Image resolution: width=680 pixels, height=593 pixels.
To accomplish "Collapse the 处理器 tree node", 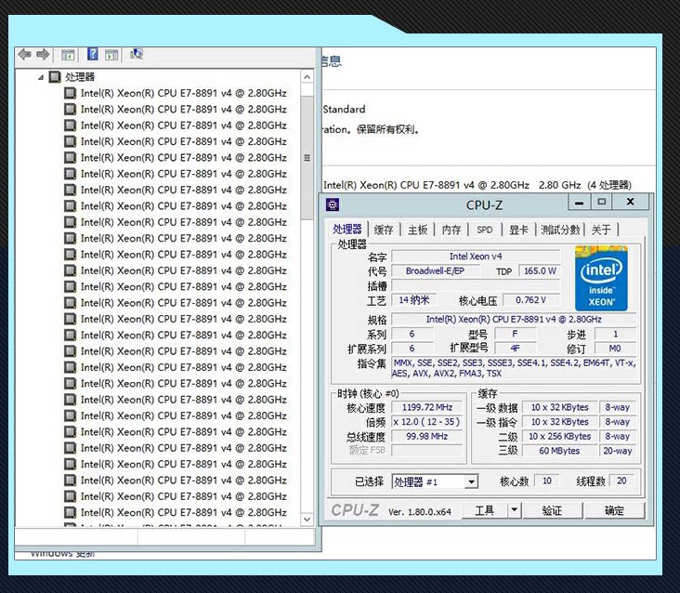I will (40, 78).
